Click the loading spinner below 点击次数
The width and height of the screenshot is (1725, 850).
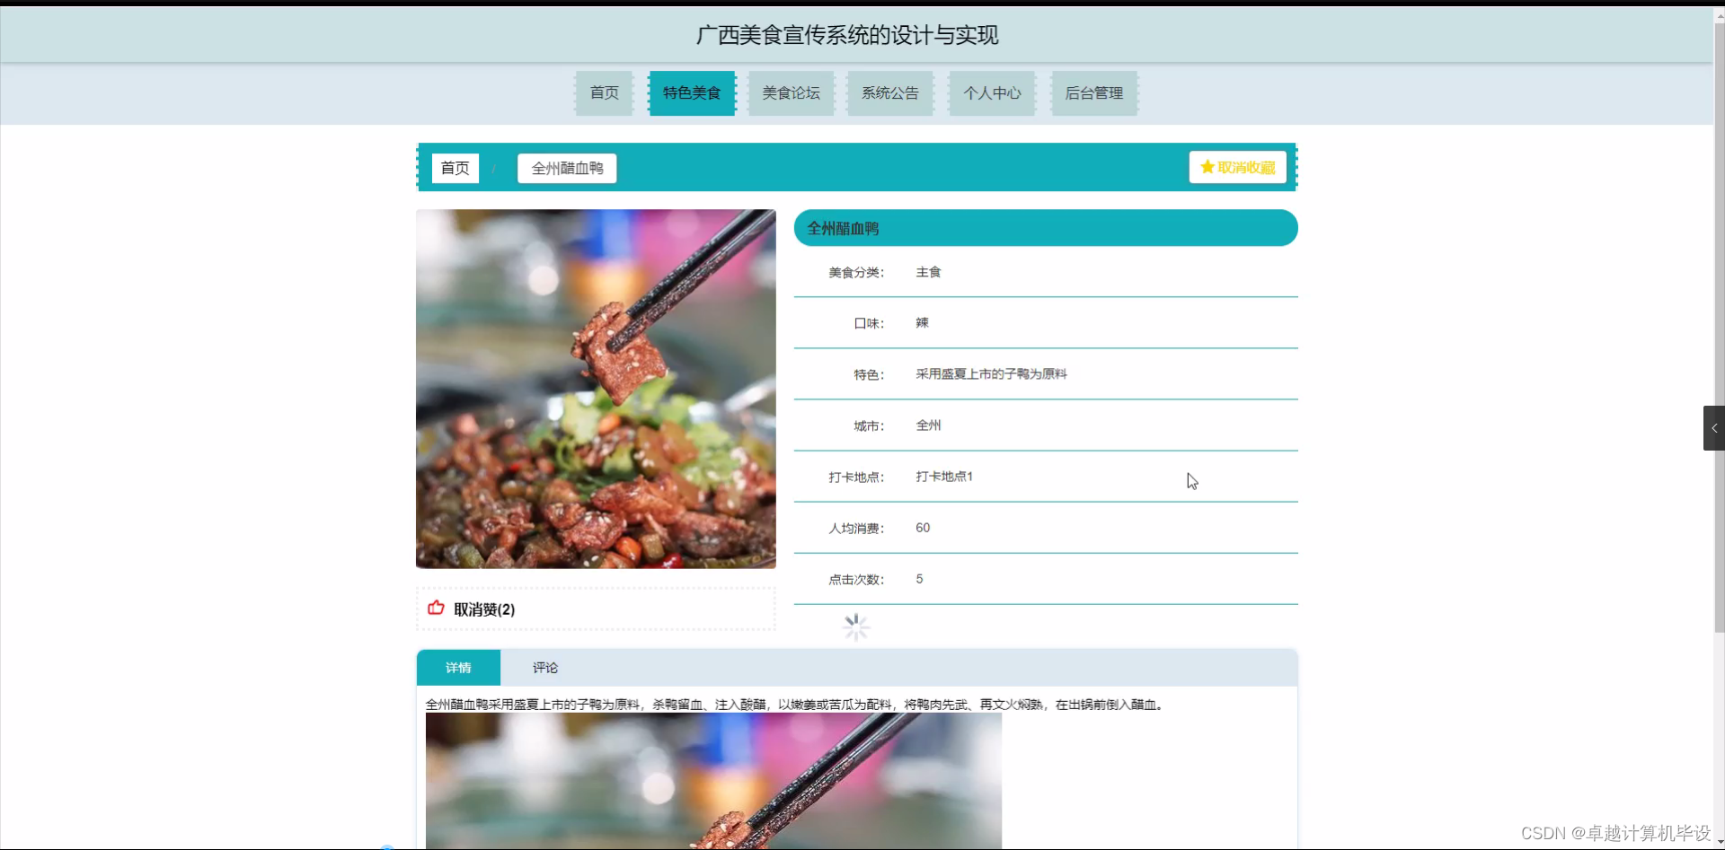tap(854, 627)
